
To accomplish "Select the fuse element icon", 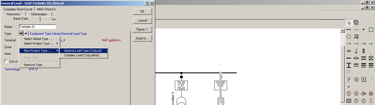I will tap(349, 51).
